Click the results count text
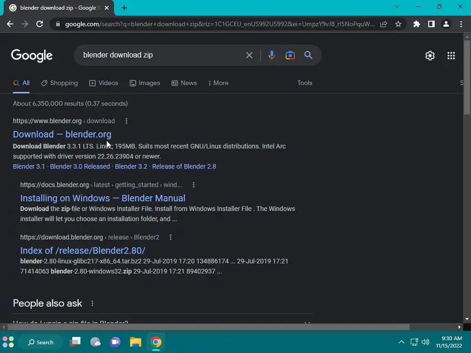471x353 pixels. (x=70, y=103)
